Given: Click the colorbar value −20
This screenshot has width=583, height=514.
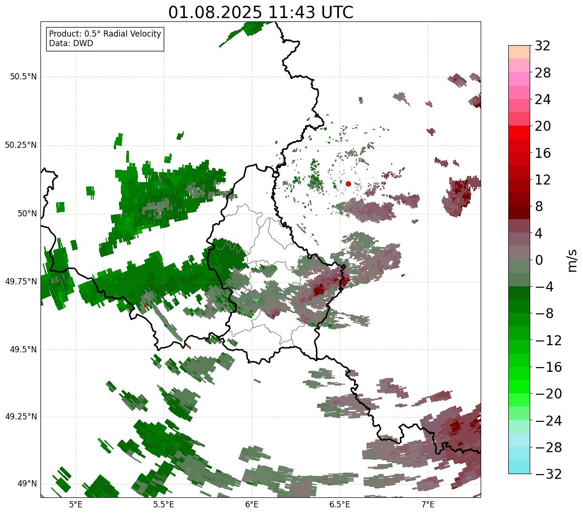Looking at the screenshot, I should click(548, 394).
